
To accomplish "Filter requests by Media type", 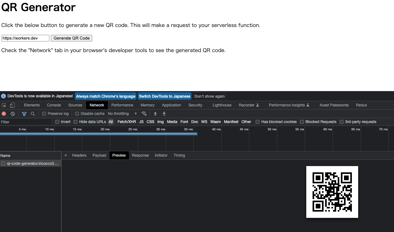I will click(172, 122).
